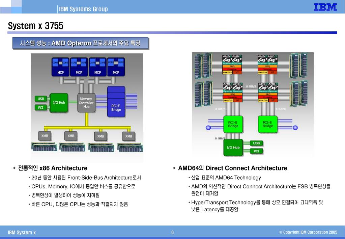Select the "20년 동안 사용된 Front-Side-Bus" bullet
The width and height of the screenshot is (345, 239).
pos(86,178)
